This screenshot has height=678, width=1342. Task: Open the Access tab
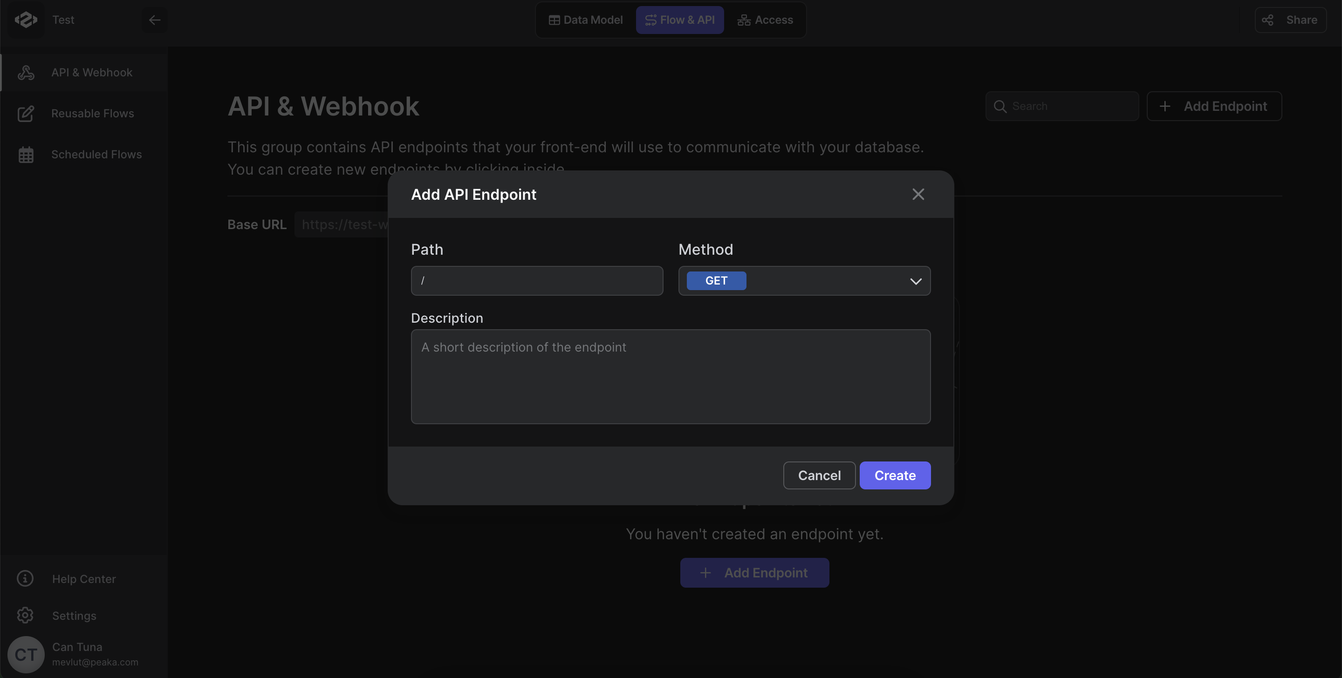[x=765, y=20]
